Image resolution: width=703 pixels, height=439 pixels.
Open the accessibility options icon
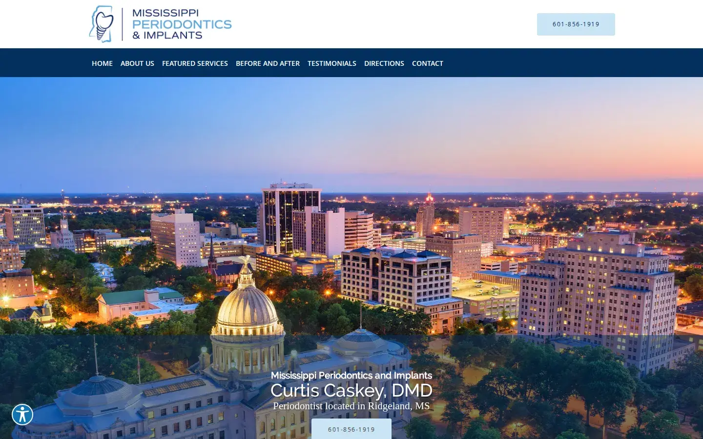click(x=22, y=415)
